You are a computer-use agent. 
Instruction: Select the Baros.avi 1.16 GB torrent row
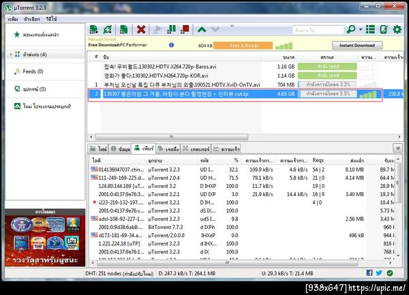[245, 67]
